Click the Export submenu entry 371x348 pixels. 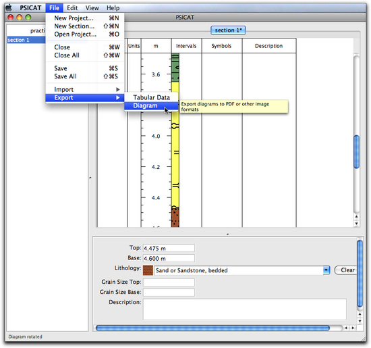(x=85, y=97)
